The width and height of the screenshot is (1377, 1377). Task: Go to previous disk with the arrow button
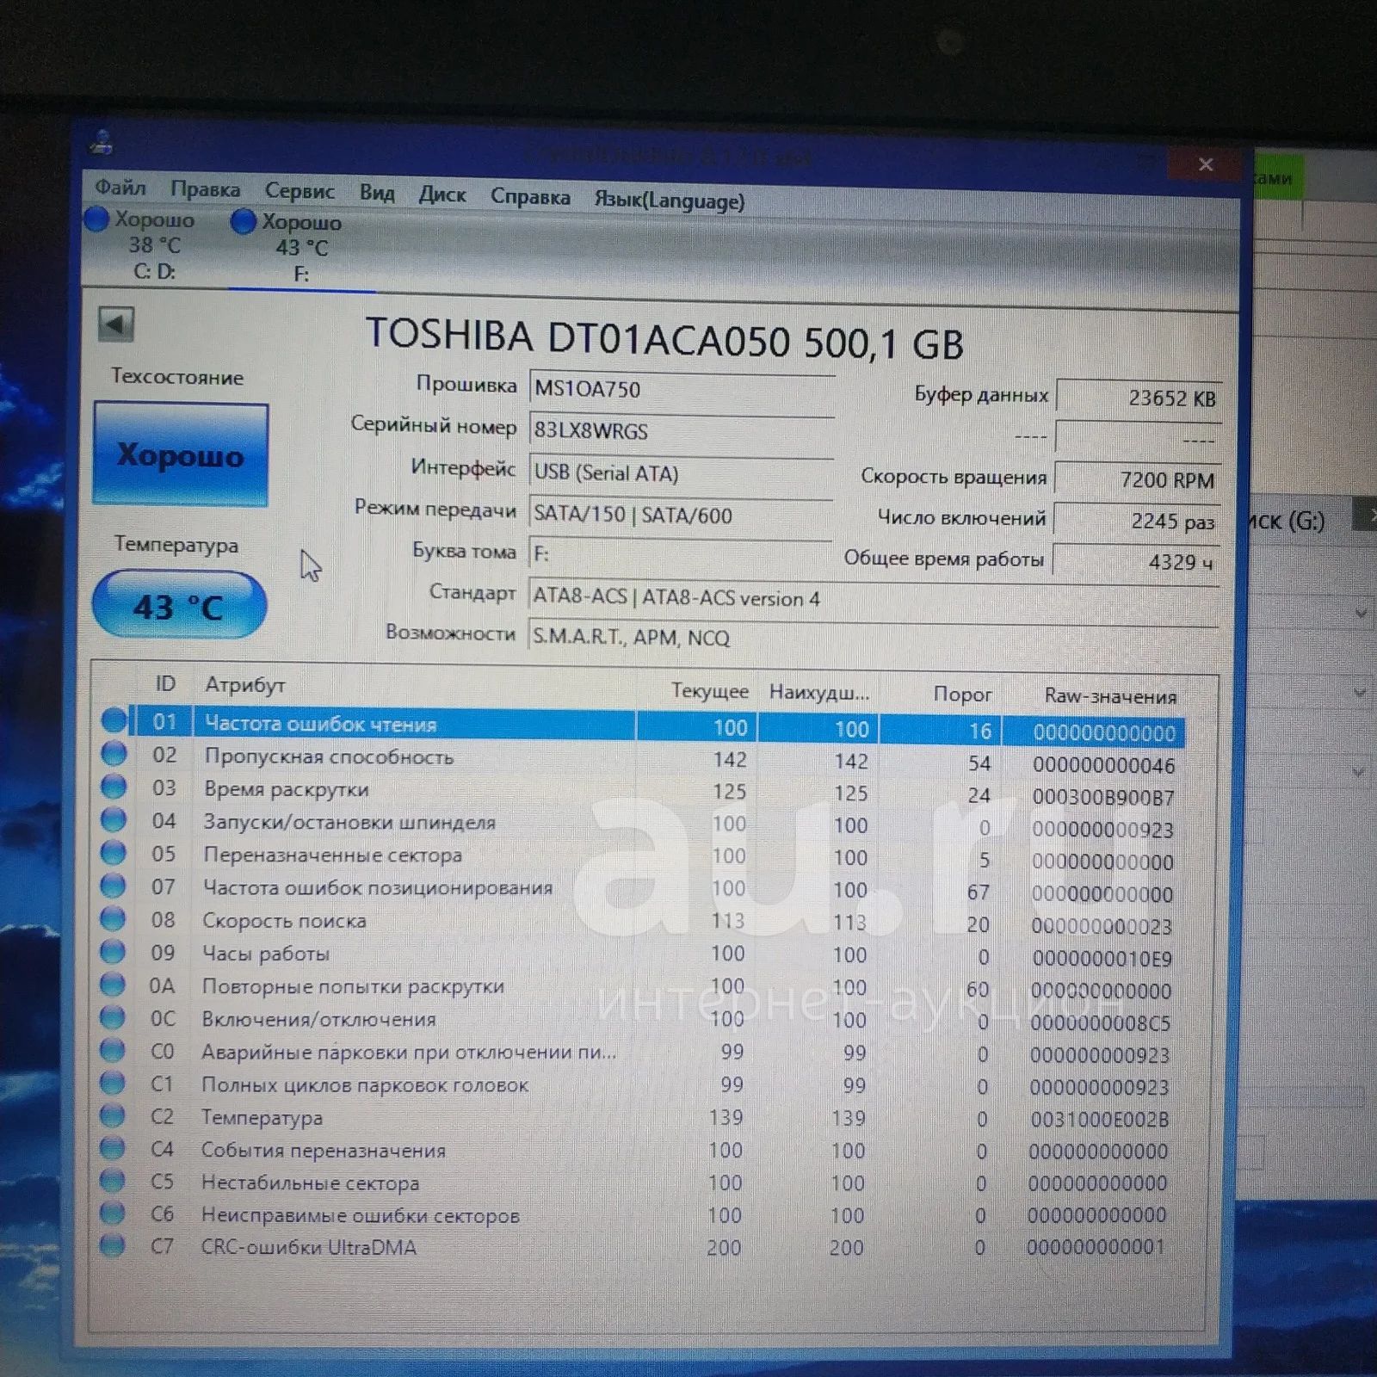[x=116, y=324]
